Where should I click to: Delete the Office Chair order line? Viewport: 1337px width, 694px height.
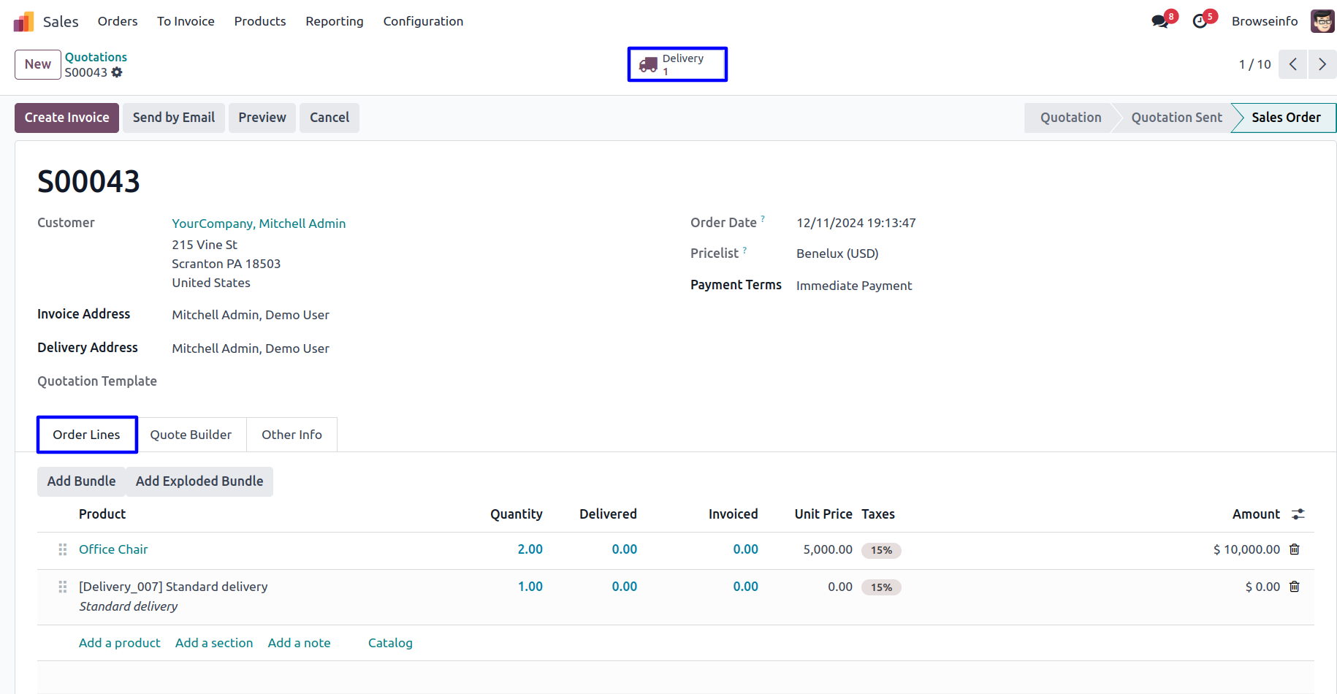[x=1295, y=549]
